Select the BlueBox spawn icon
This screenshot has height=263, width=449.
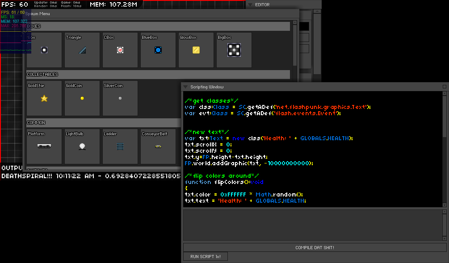pyautogui.click(x=158, y=50)
